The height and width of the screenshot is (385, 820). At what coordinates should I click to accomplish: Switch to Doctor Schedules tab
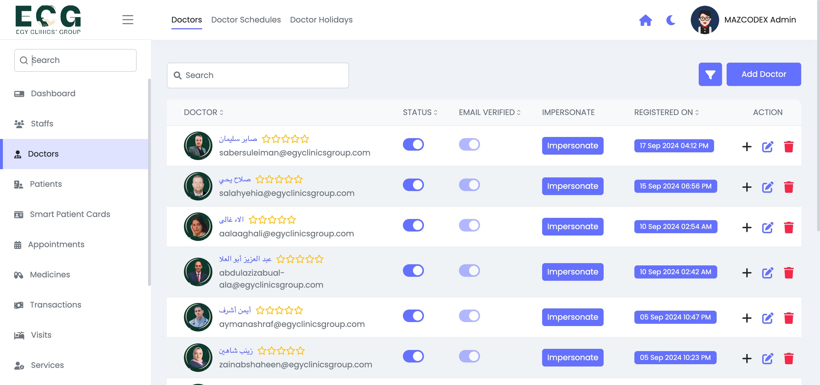tap(246, 20)
